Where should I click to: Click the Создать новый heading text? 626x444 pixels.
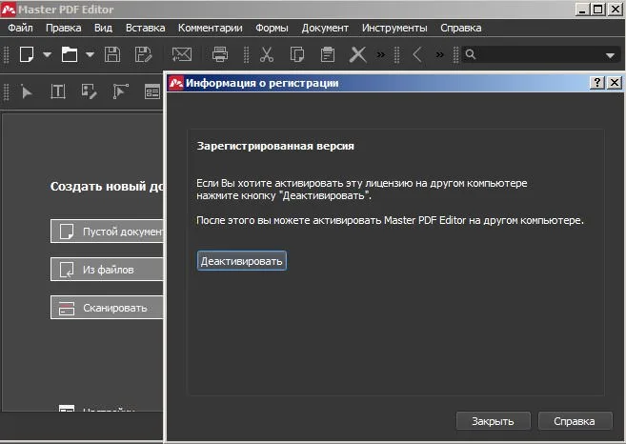[x=107, y=187]
